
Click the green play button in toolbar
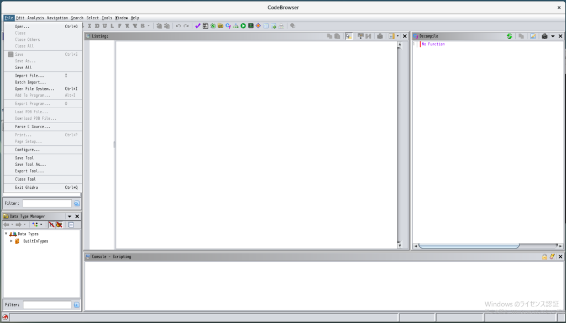click(243, 26)
